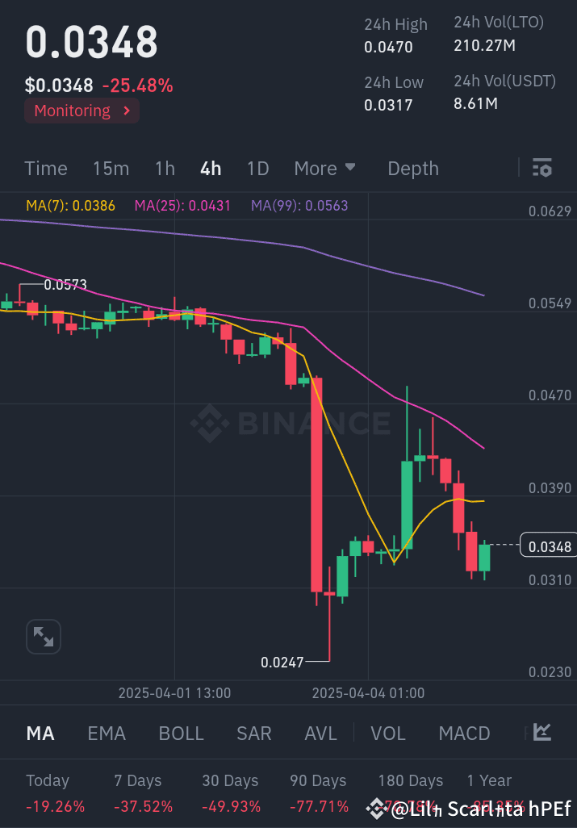Viewport: 577px width, 828px height.
Task: Tap the current price label 0.0348 on axis
Action: click(x=549, y=546)
